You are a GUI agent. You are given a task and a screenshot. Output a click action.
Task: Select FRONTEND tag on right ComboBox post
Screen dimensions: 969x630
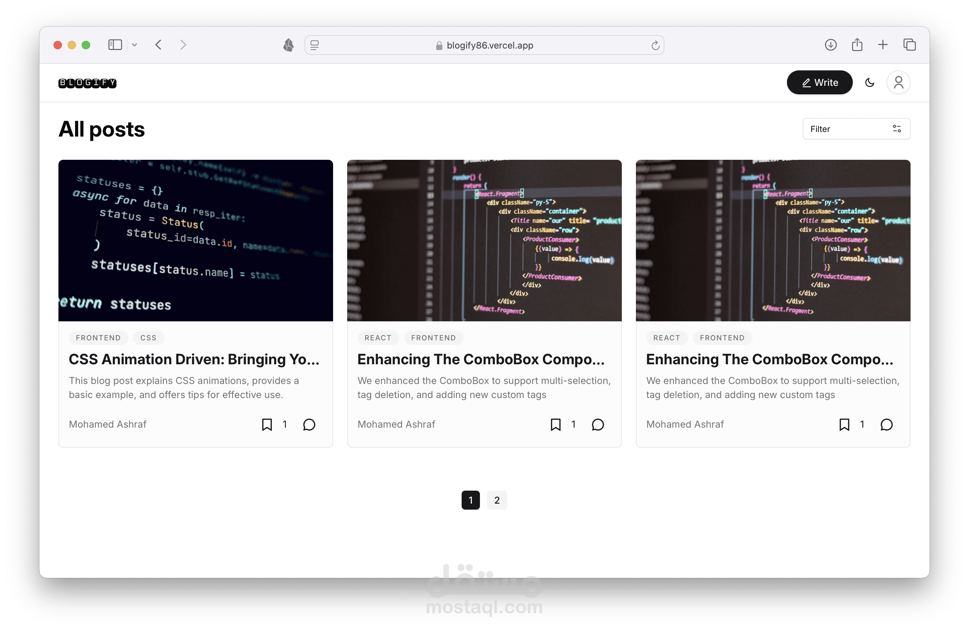(x=722, y=338)
